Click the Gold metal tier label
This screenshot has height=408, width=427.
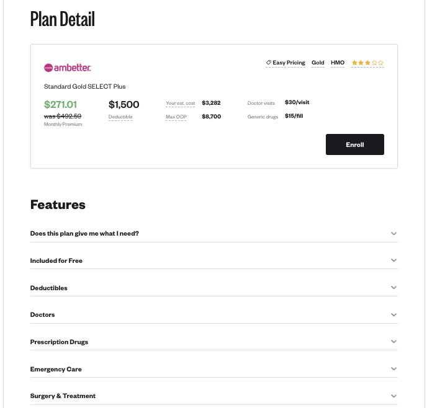pyautogui.click(x=318, y=63)
